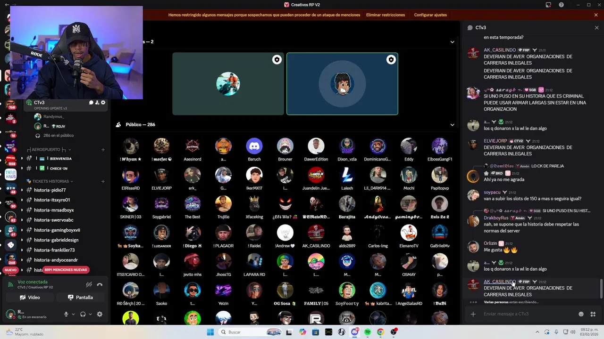The width and height of the screenshot is (604, 339).
Task: Disconnect from voice with hang-up icon
Action: [x=100, y=284]
